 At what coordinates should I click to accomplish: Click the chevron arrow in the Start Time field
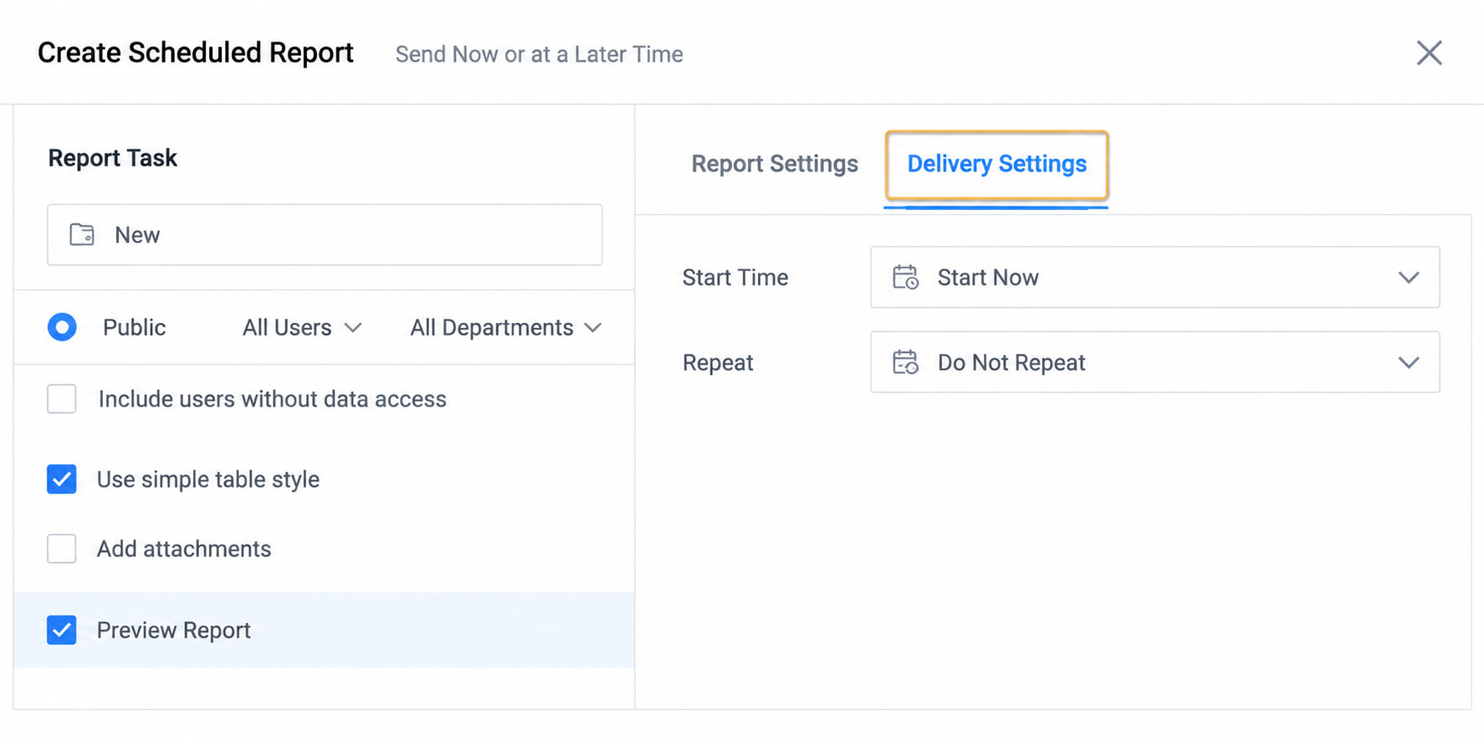click(1409, 278)
